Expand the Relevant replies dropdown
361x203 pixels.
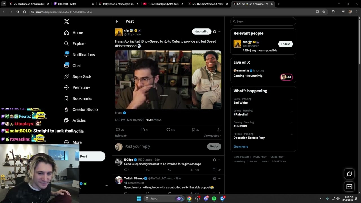(122, 136)
